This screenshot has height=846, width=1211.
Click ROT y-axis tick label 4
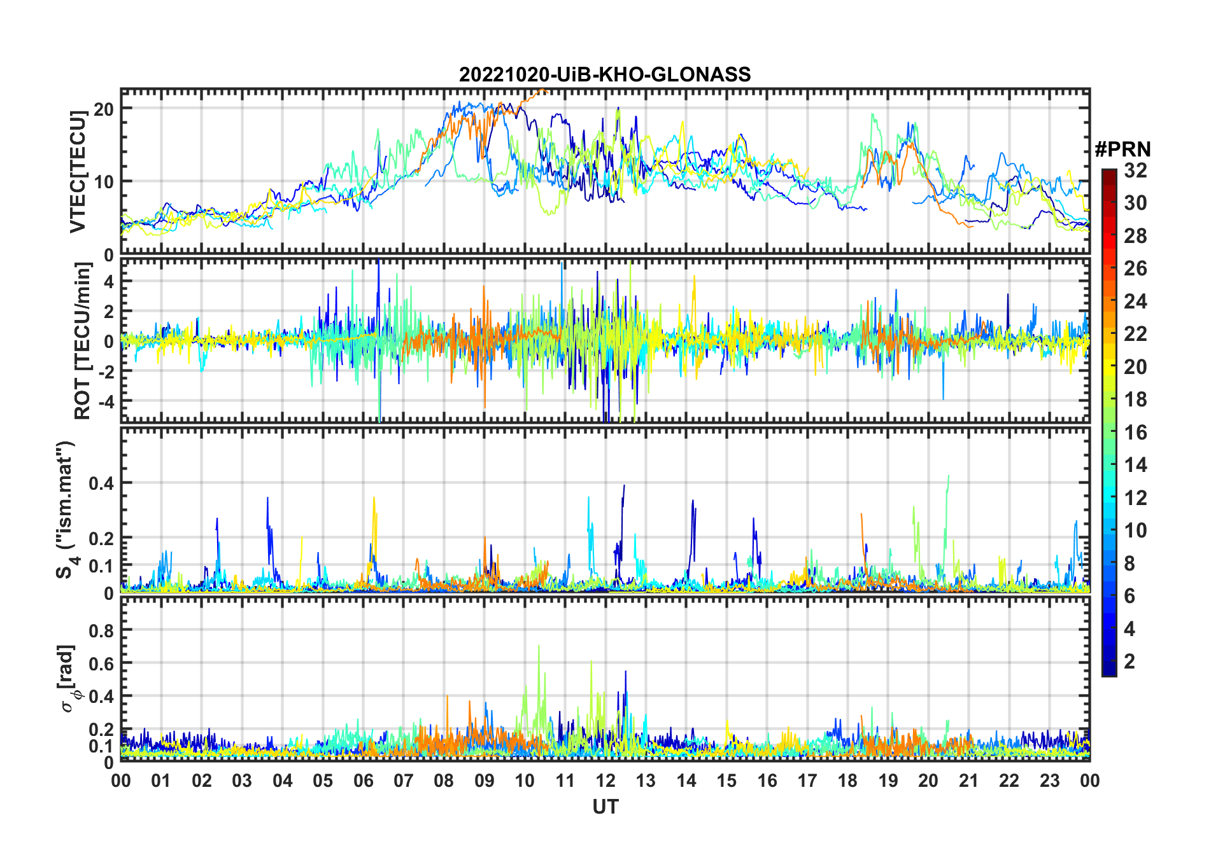(110, 281)
